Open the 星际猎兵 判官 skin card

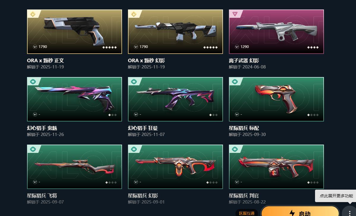[x=276, y=167]
